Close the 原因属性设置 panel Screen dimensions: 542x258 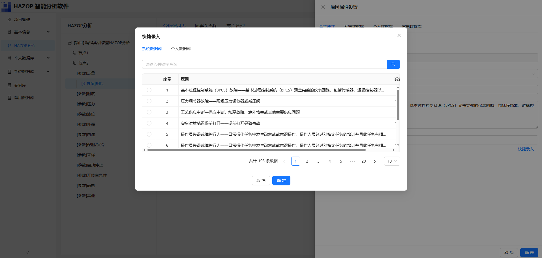(x=323, y=7)
